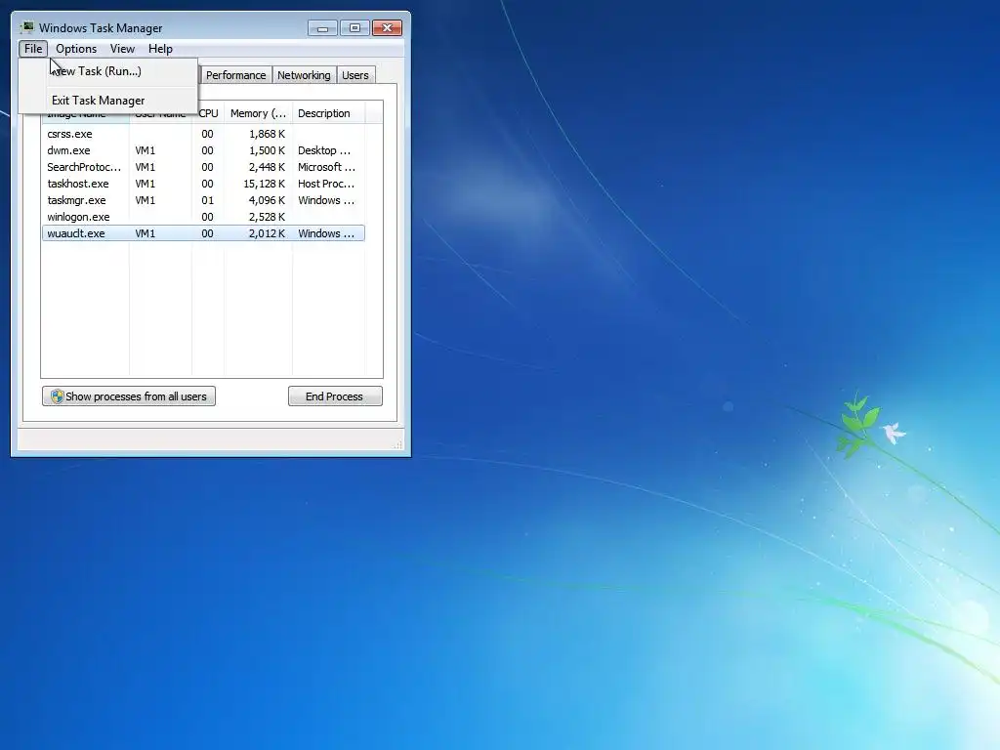
Task: Maximize the Task Manager window
Action: (x=354, y=28)
